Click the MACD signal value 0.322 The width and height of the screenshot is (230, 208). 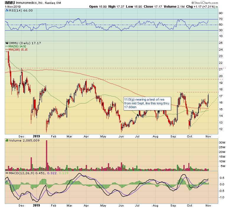pos(52,173)
